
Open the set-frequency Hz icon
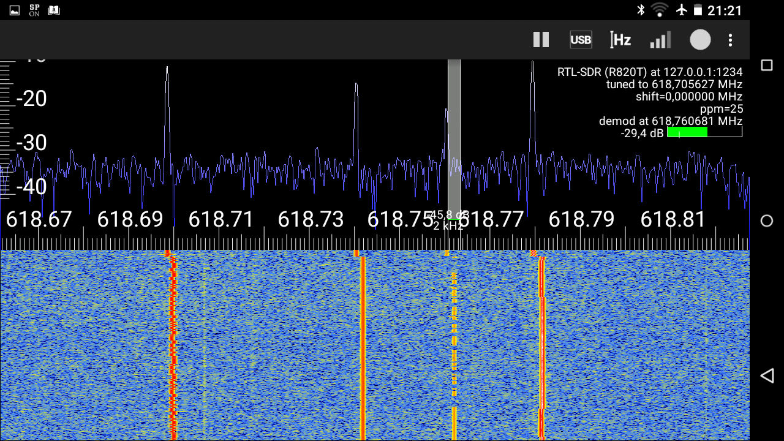(620, 40)
